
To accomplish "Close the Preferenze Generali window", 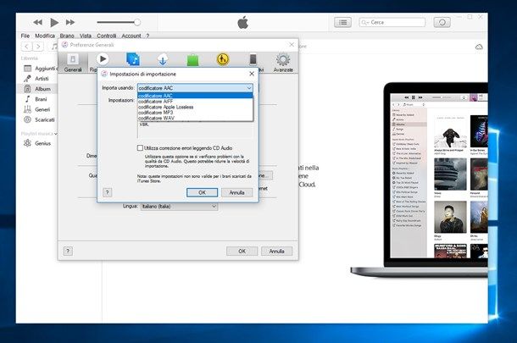I will tap(292, 45).
